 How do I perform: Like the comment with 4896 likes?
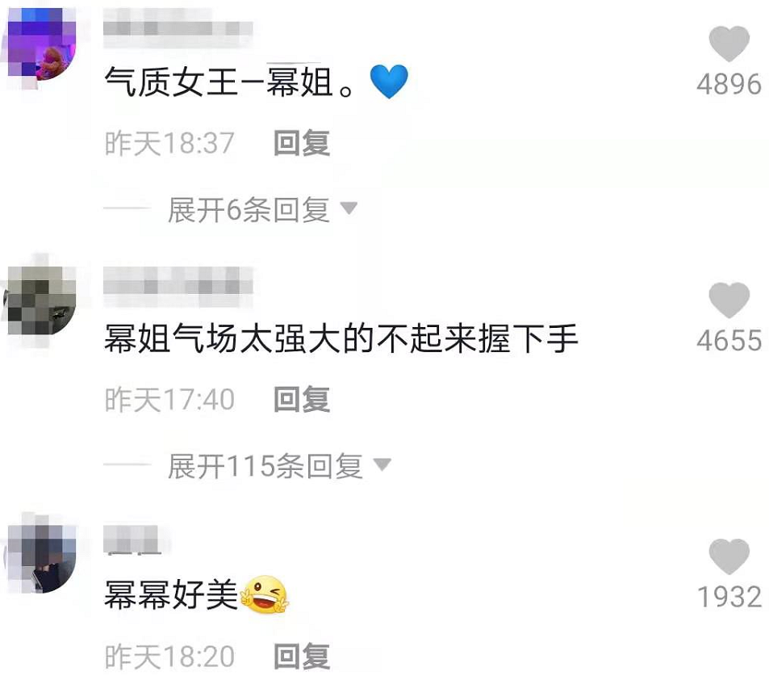(729, 44)
